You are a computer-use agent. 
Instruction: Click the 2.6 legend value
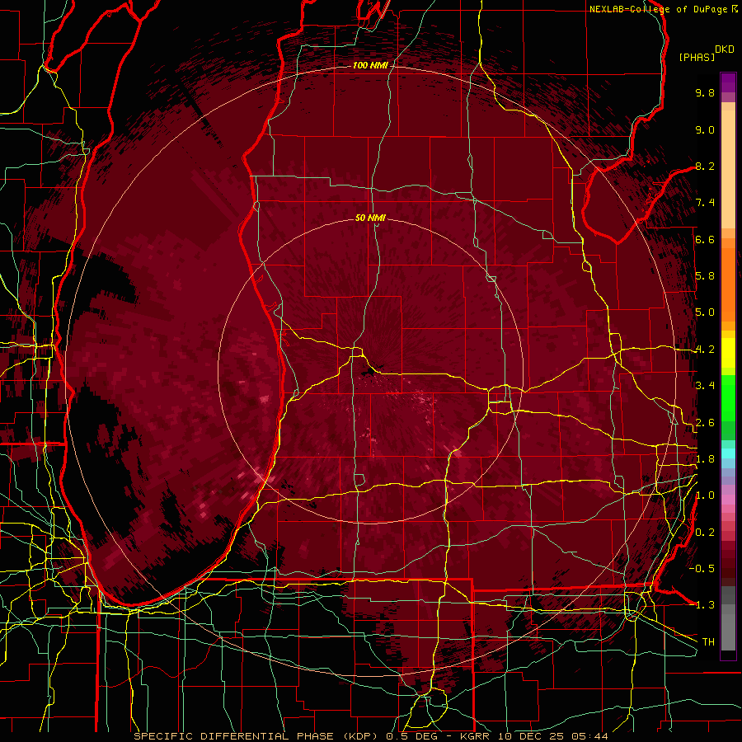(x=705, y=423)
